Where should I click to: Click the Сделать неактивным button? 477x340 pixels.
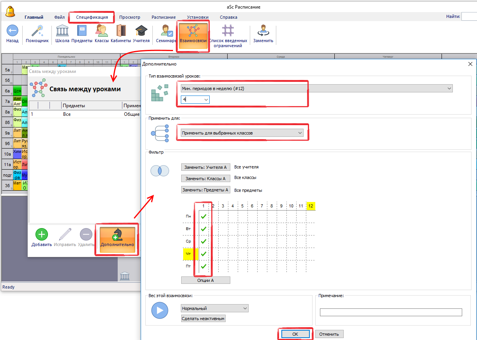(203, 319)
